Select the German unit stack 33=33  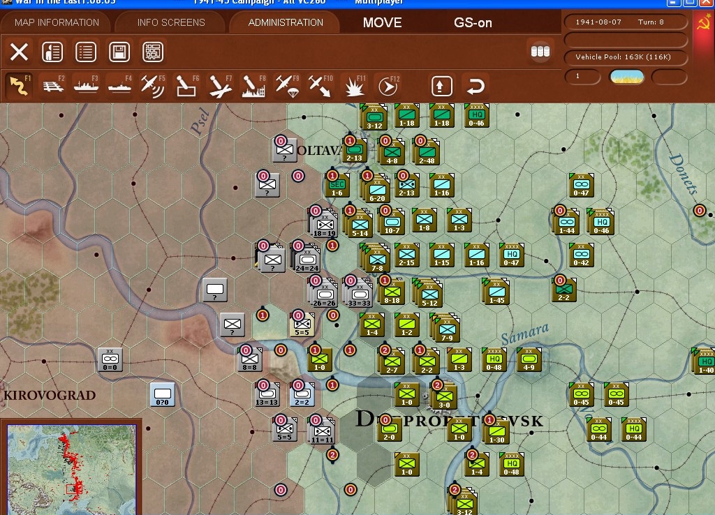[x=360, y=294]
